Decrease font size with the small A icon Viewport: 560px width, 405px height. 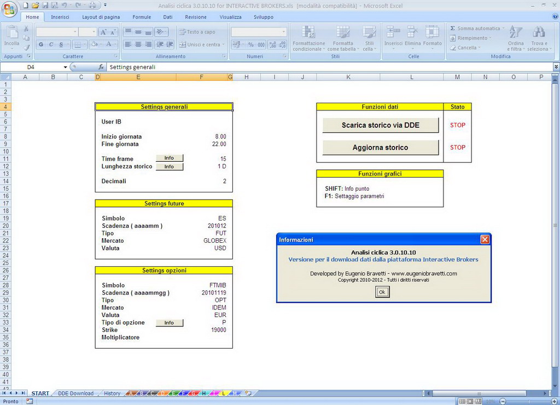coord(113,32)
